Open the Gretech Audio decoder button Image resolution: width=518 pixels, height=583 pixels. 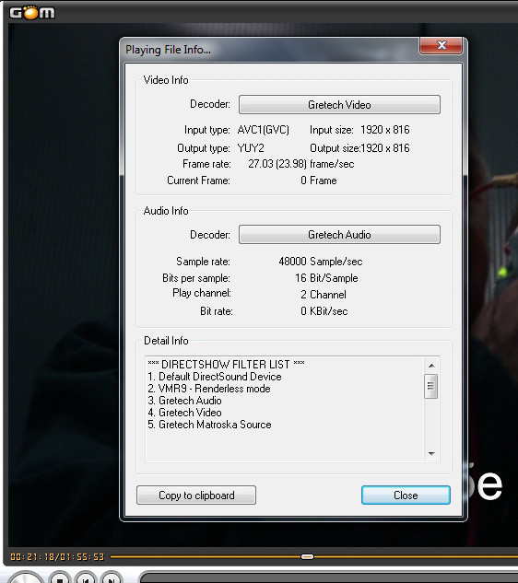(339, 235)
